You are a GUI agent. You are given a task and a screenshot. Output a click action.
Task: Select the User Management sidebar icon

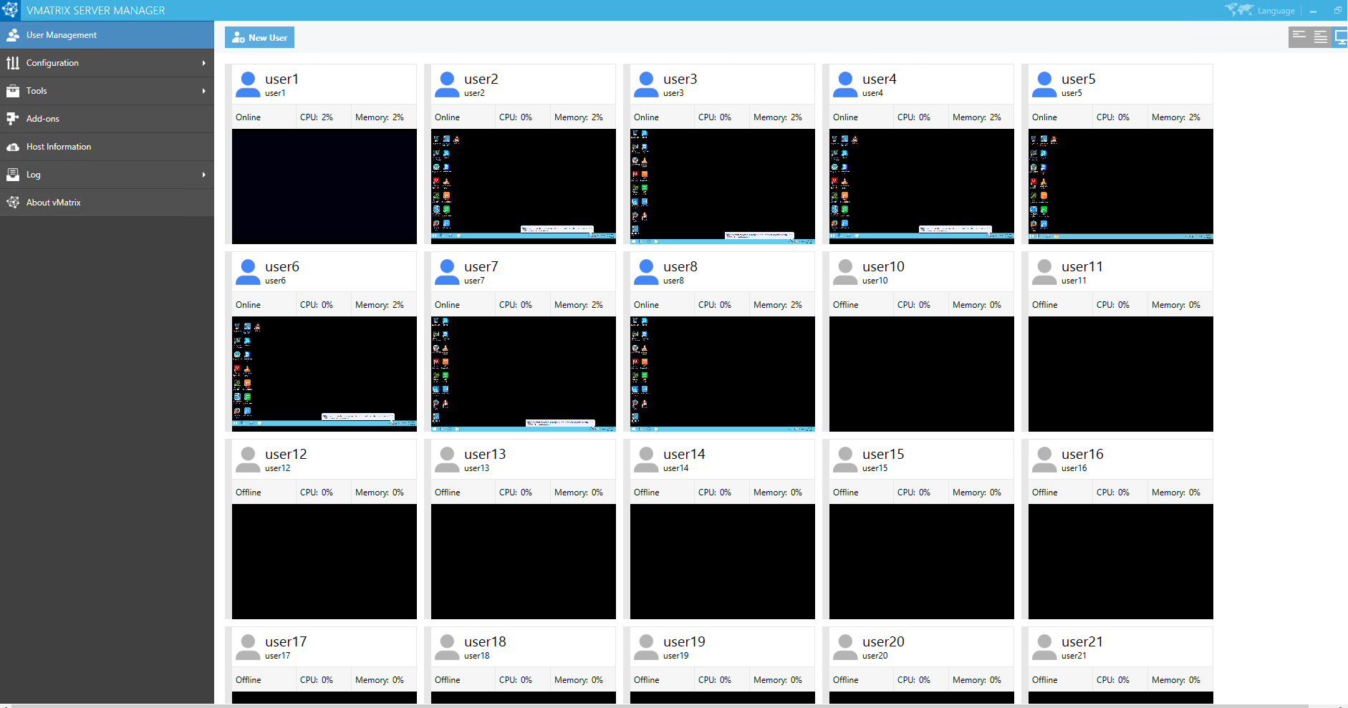coord(14,34)
